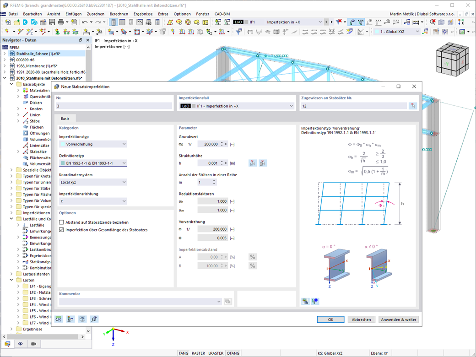Click the save icon in main toolbar
The image size is (476, 357).
52,22
